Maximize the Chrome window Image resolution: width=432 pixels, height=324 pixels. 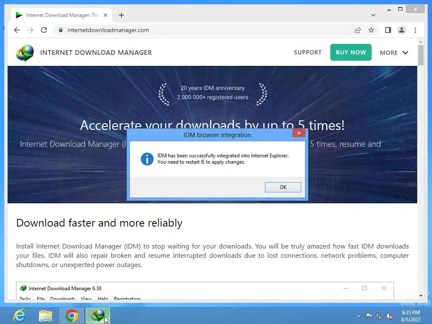[400, 9]
